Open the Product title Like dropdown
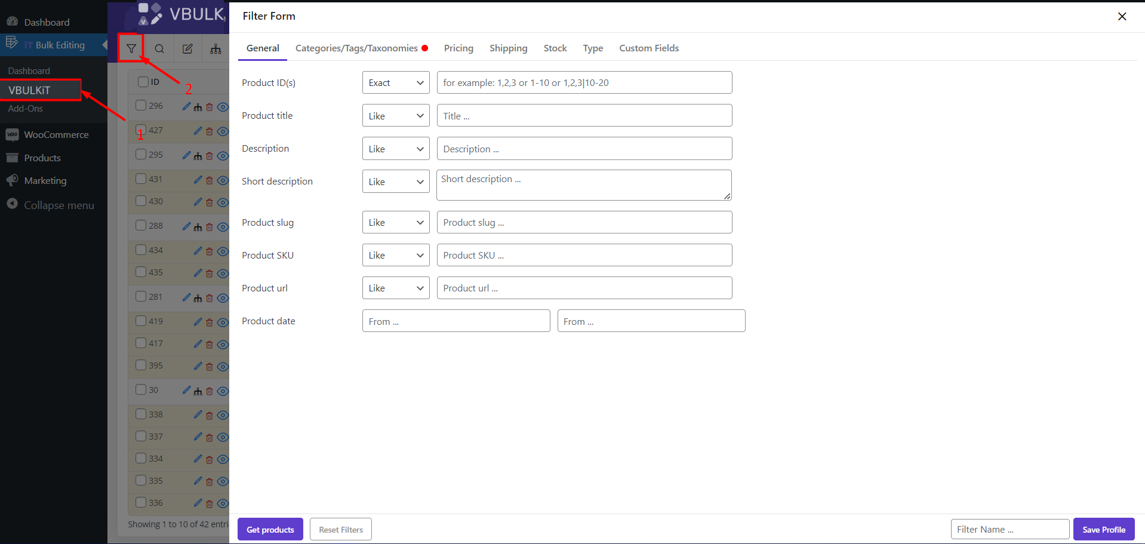1145x544 pixels. 395,115
